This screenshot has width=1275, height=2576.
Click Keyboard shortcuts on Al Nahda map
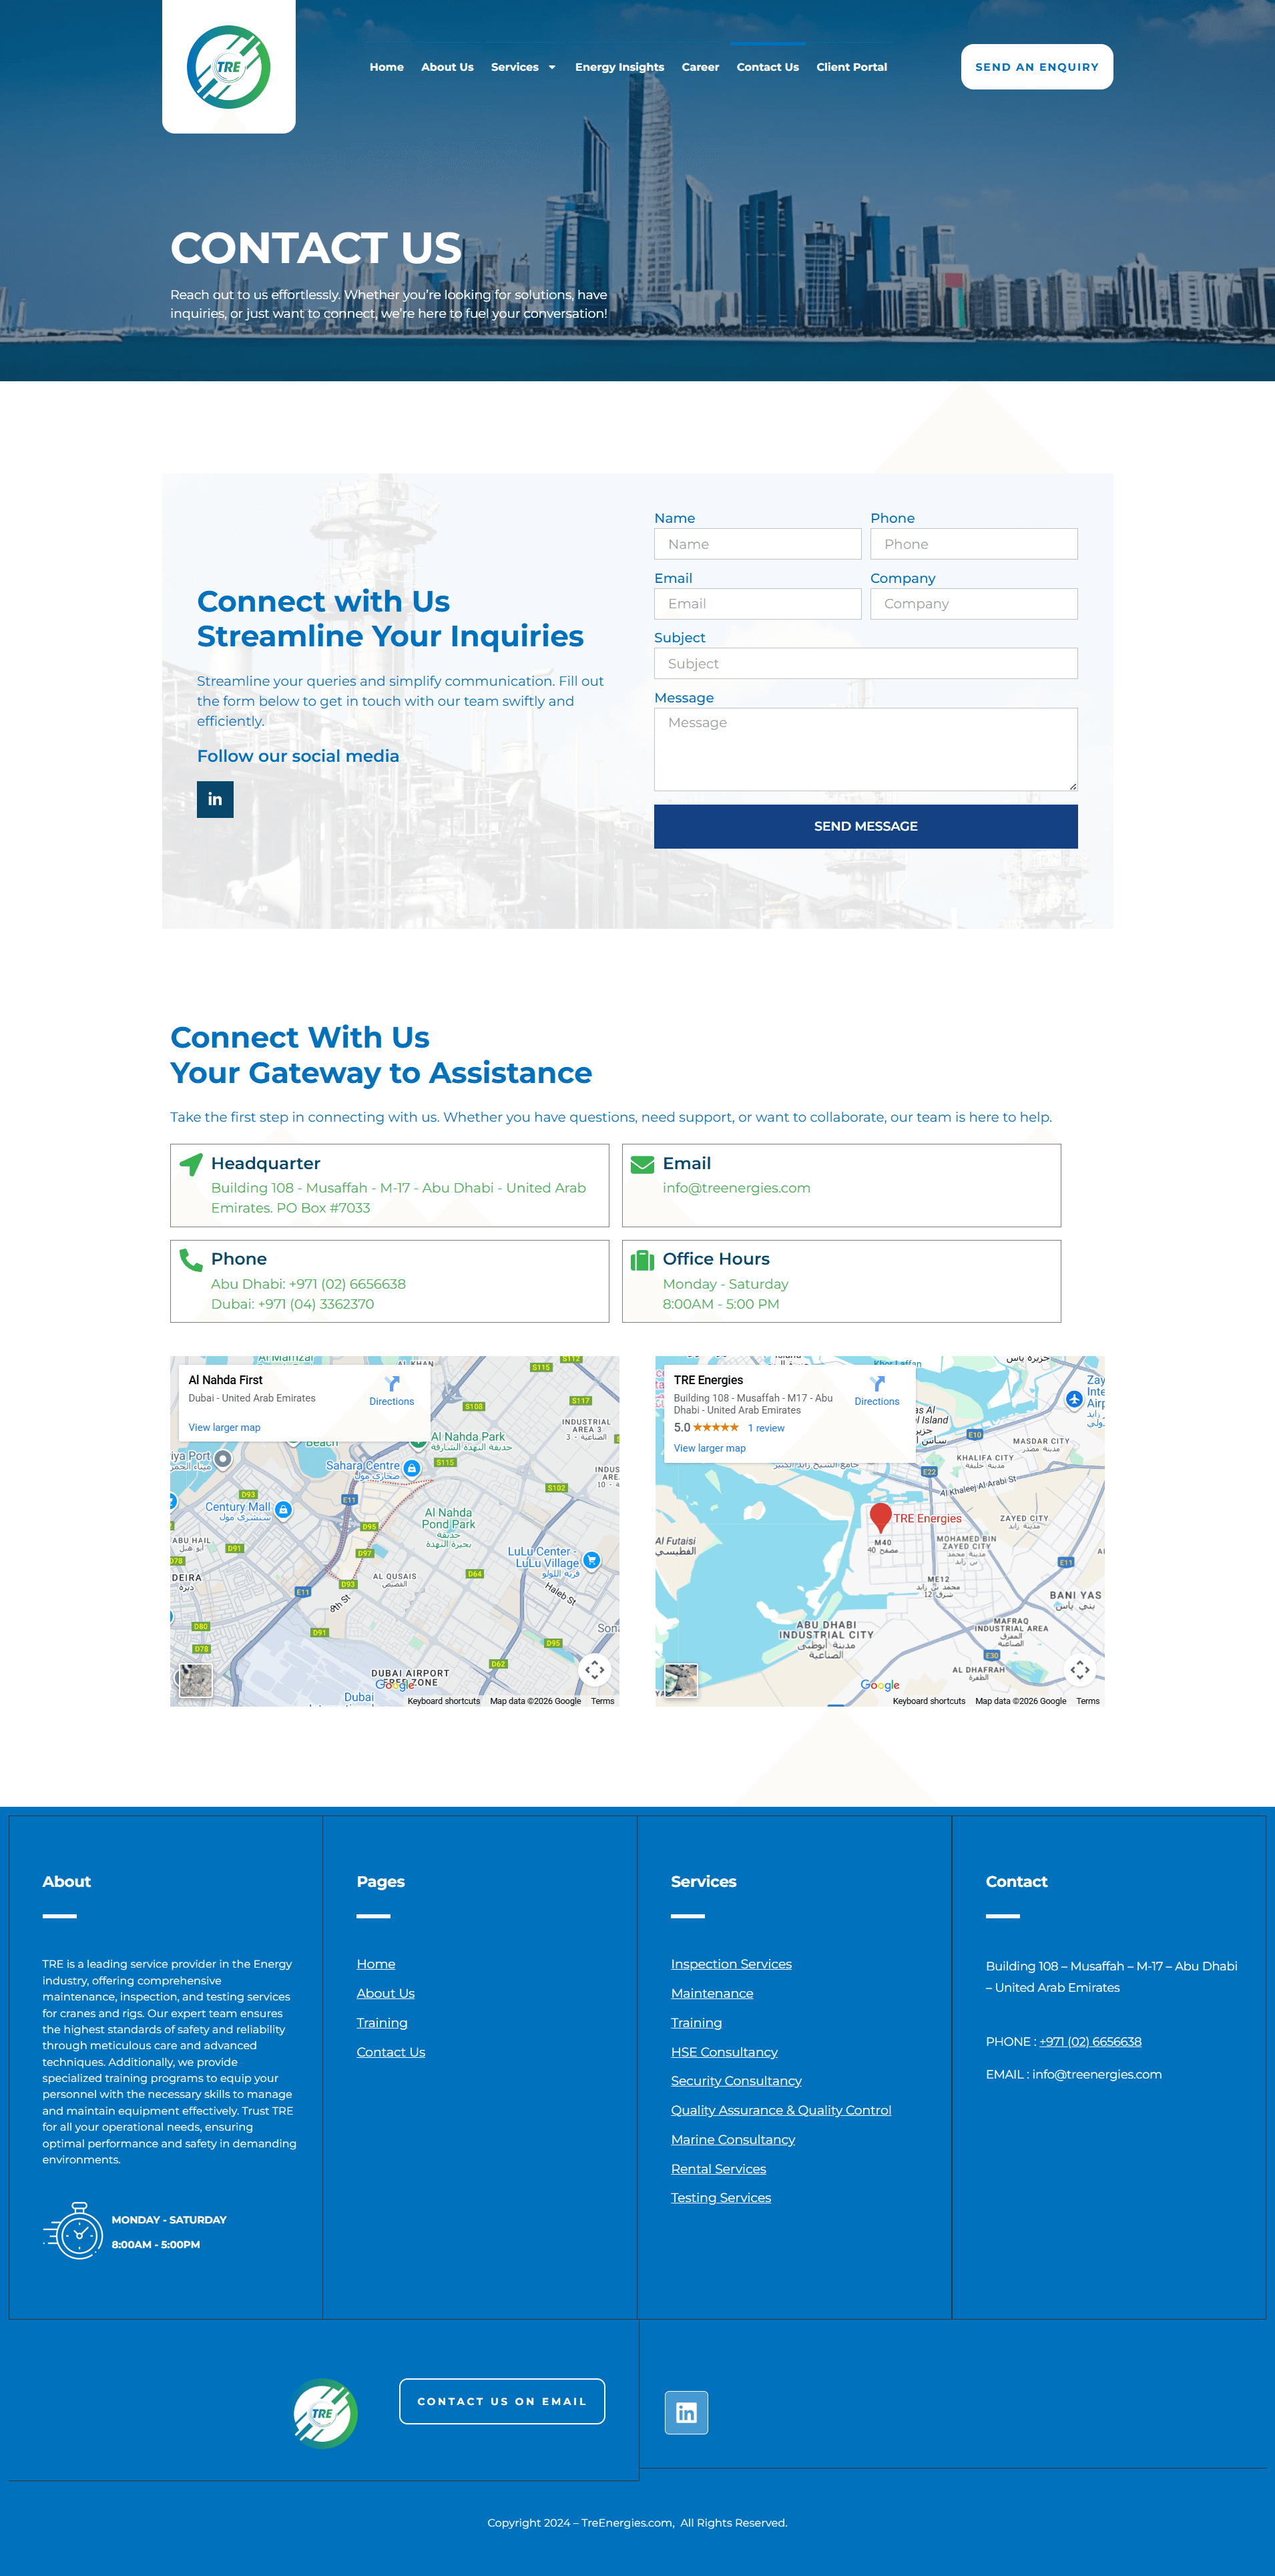(x=443, y=1701)
